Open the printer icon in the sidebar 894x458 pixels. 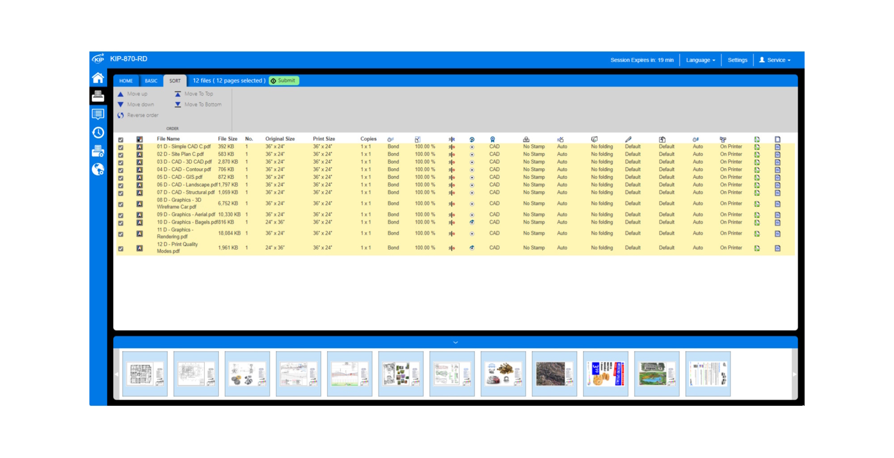(98, 96)
